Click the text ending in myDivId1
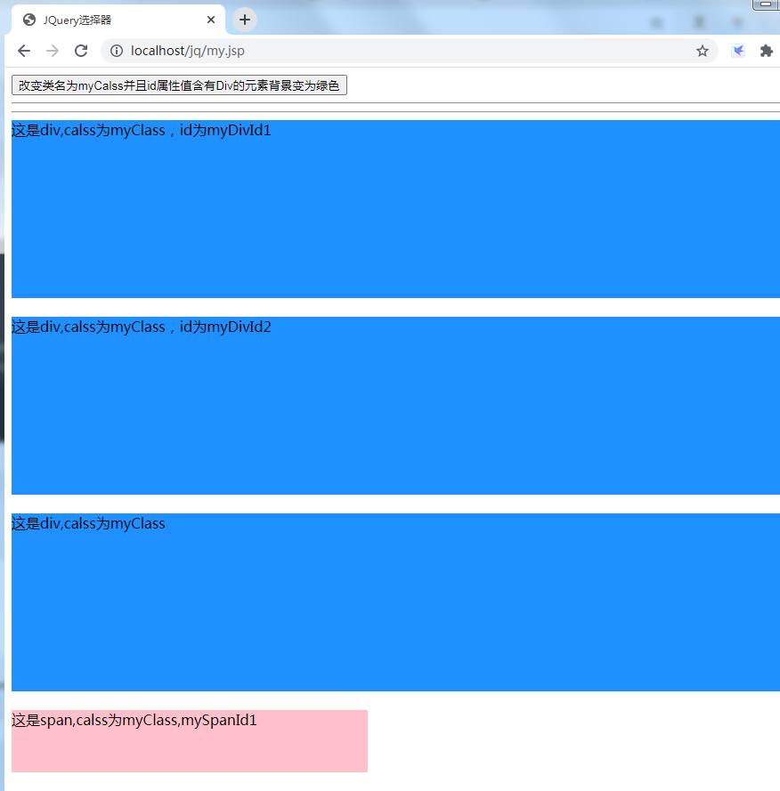Screen dimensions: 780x791 point(142,130)
